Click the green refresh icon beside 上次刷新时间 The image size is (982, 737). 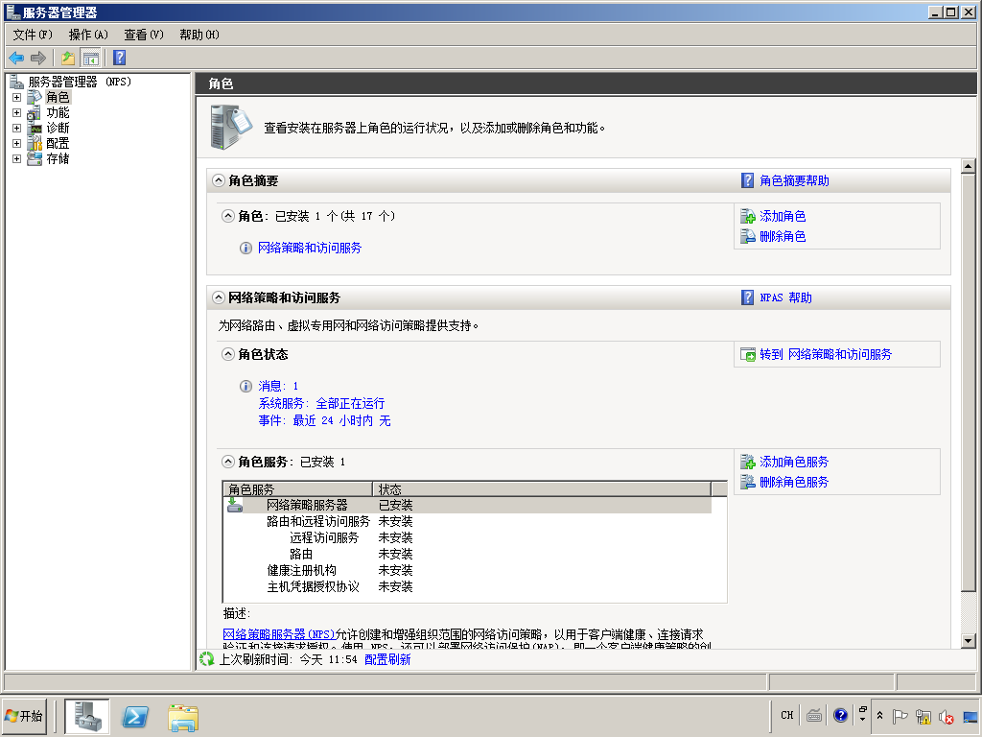pyautogui.click(x=207, y=659)
